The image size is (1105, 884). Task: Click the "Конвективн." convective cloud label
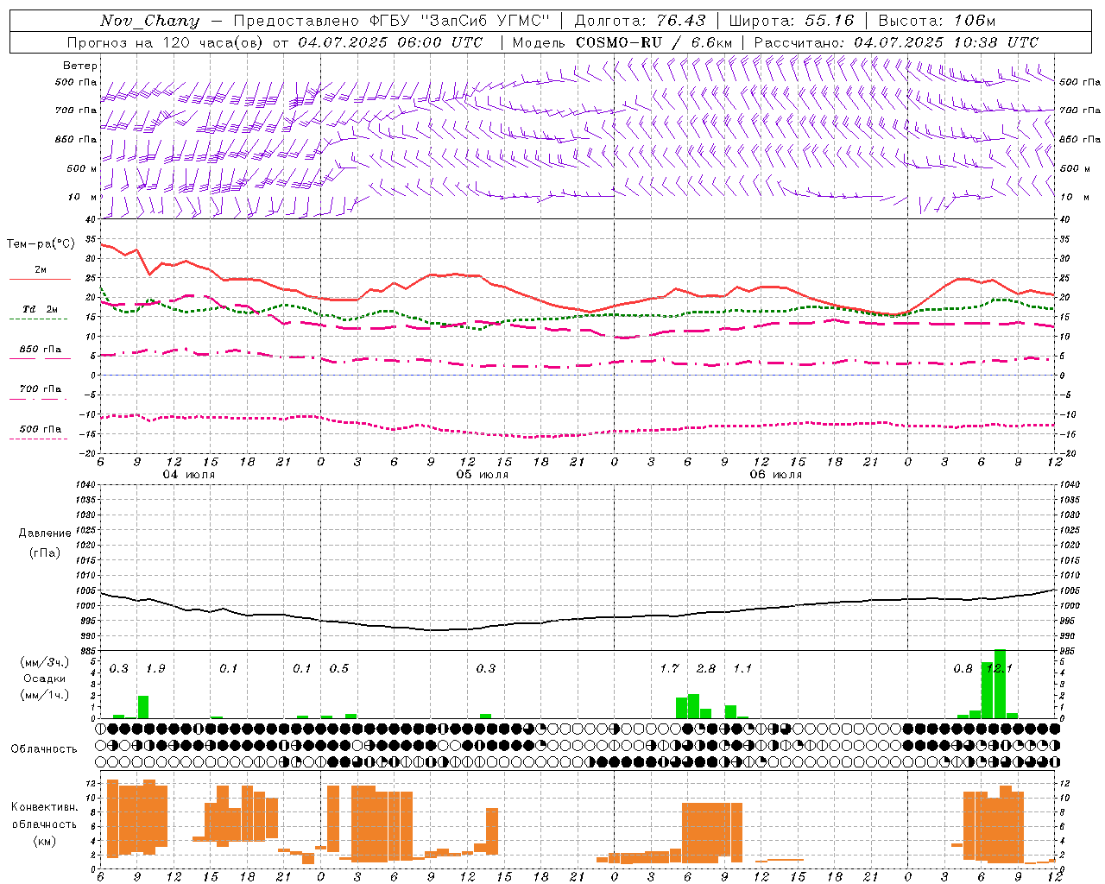click(x=44, y=807)
